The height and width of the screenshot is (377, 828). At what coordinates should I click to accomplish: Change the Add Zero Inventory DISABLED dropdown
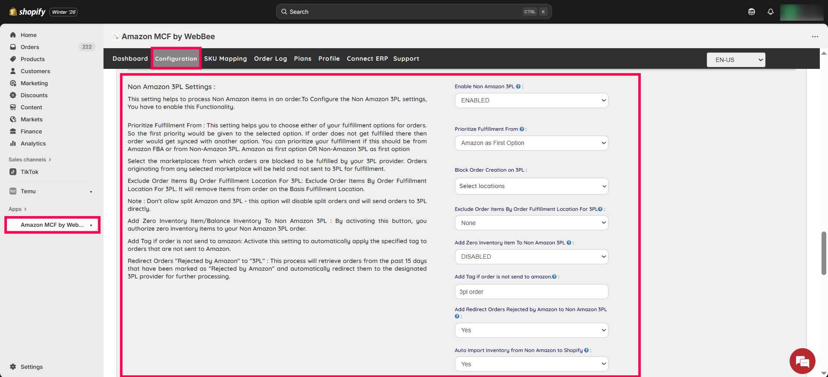click(x=531, y=256)
